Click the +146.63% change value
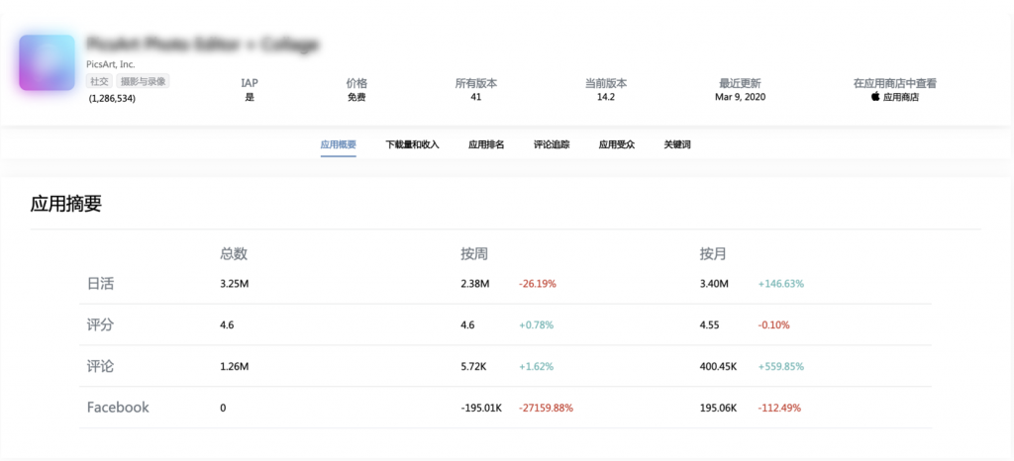The image size is (1014, 461). [781, 284]
